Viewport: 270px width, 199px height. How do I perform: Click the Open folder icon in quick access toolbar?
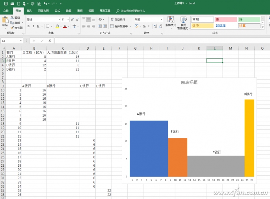(12, 4)
